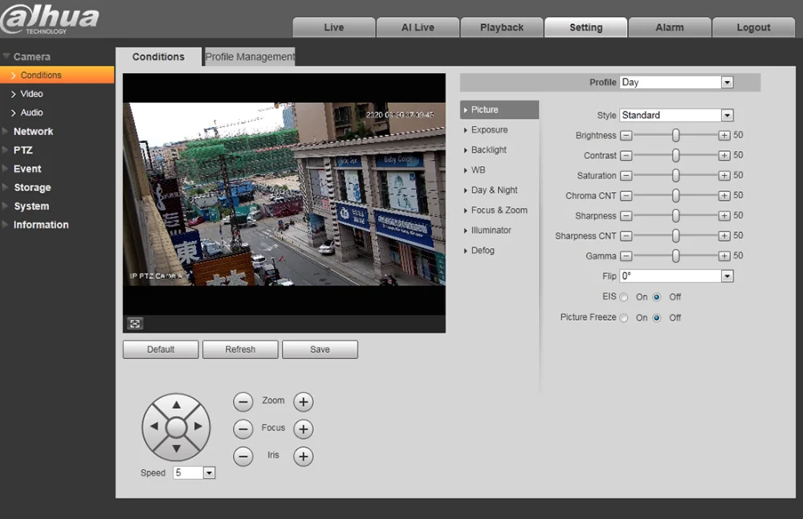This screenshot has width=803, height=519.
Task: Click the Zoom in plus icon
Action: click(x=303, y=402)
